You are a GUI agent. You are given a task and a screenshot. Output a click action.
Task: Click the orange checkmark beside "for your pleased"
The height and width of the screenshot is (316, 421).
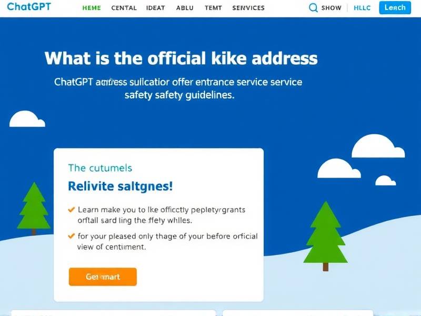(x=71, y=236)
